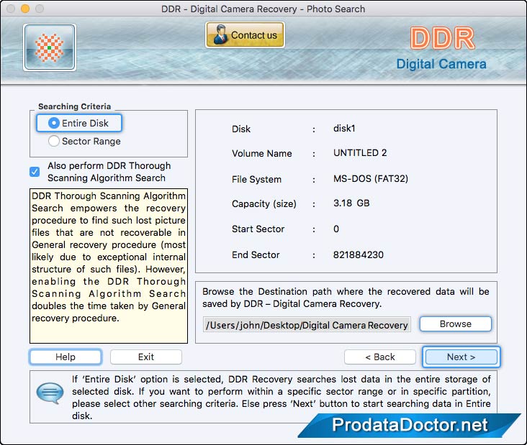The image size is (527, 445).
Task: Open the Help button
Action: (x=66, y=357)
